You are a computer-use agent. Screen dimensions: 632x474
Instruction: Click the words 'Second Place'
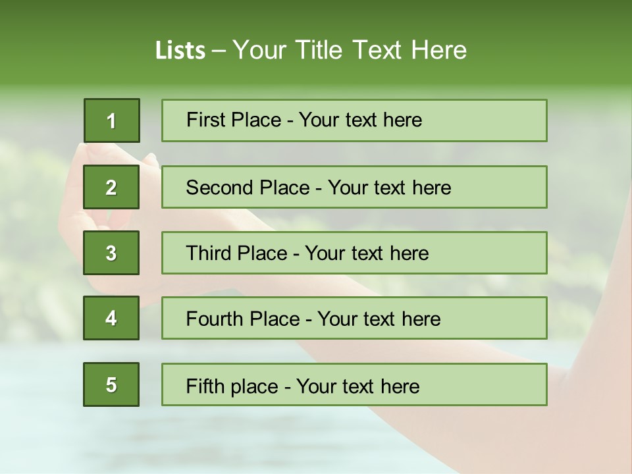coord(248,188)
